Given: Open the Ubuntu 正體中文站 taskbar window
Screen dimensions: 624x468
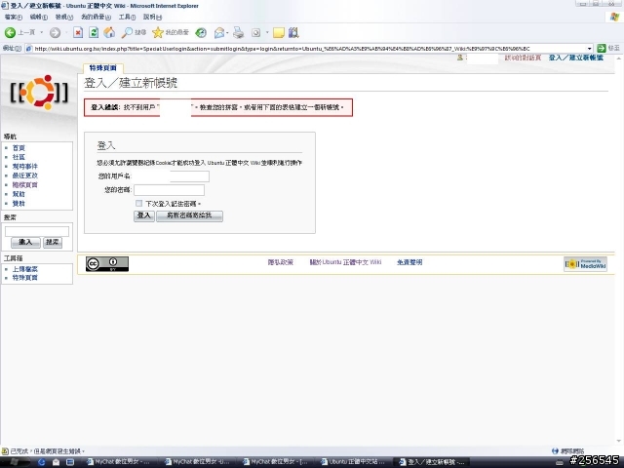Looking at the screenshot, I should click(355, 461).
